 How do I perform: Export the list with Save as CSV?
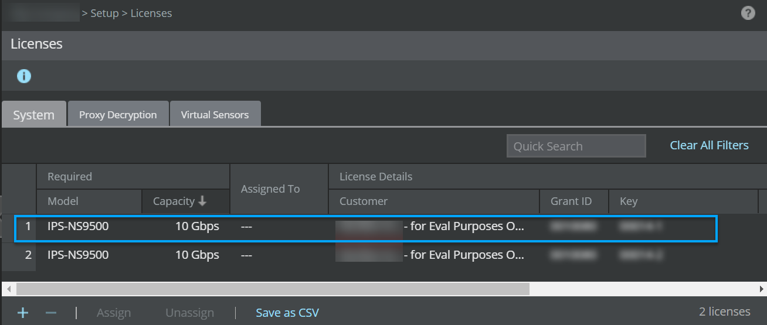click(x=287, y=313)
